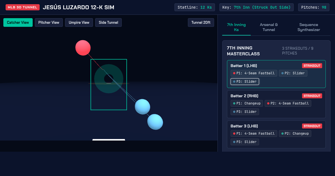Click the Pitches: 98 chip

[x=314, y=7]
